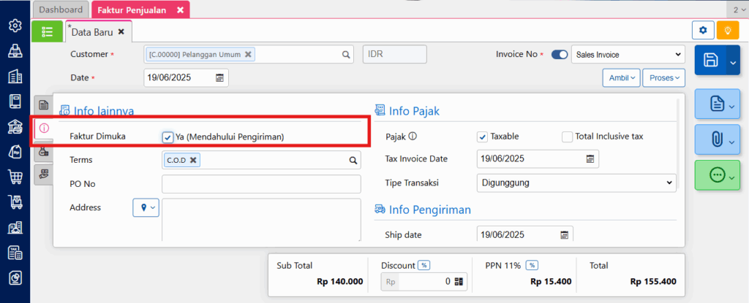Open the Rp price tag sales module icon
Viewport: 749px width, 303px height.
coord(15,152)
